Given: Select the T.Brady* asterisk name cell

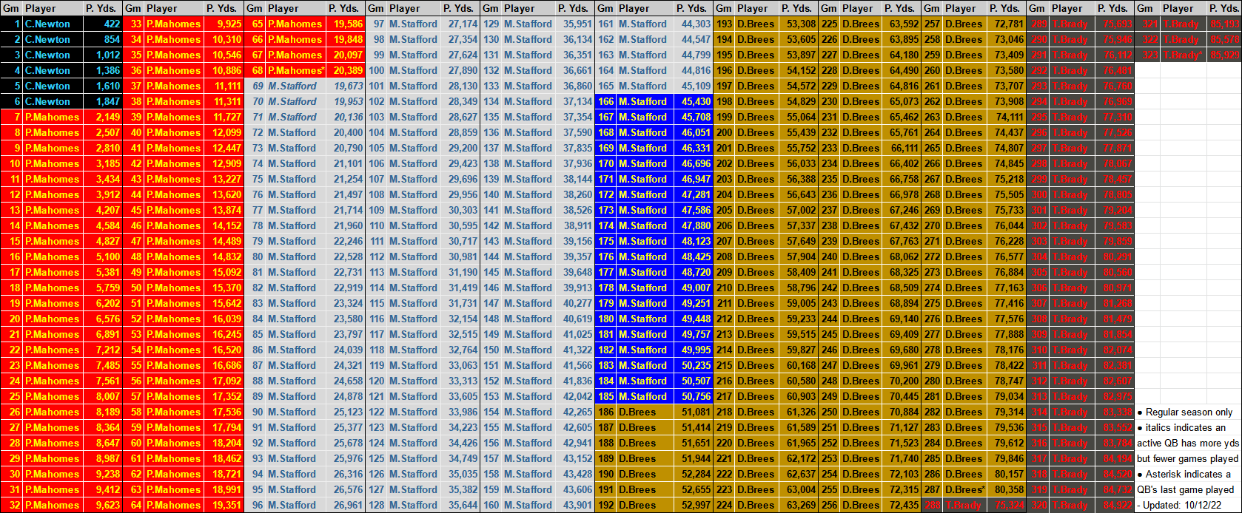Looking at the screenshot, I should pos(1184,55).
